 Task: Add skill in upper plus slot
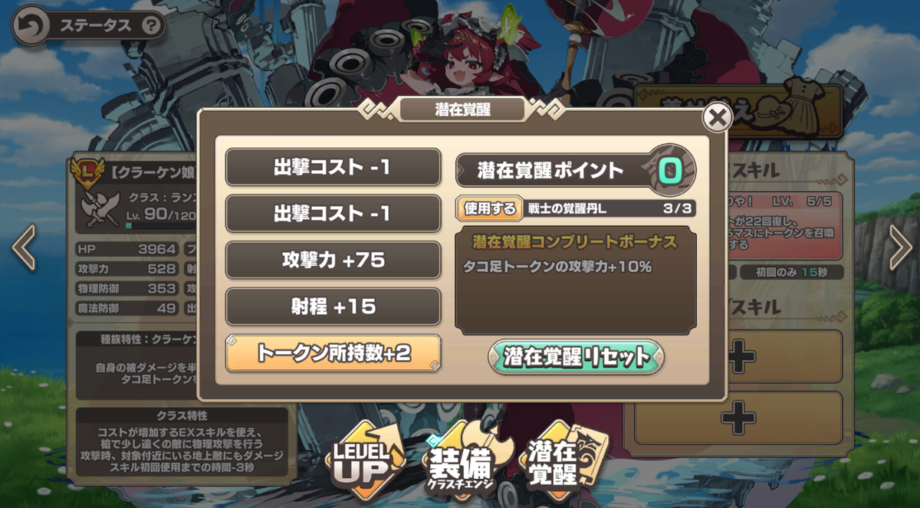(x=738, y=356)
